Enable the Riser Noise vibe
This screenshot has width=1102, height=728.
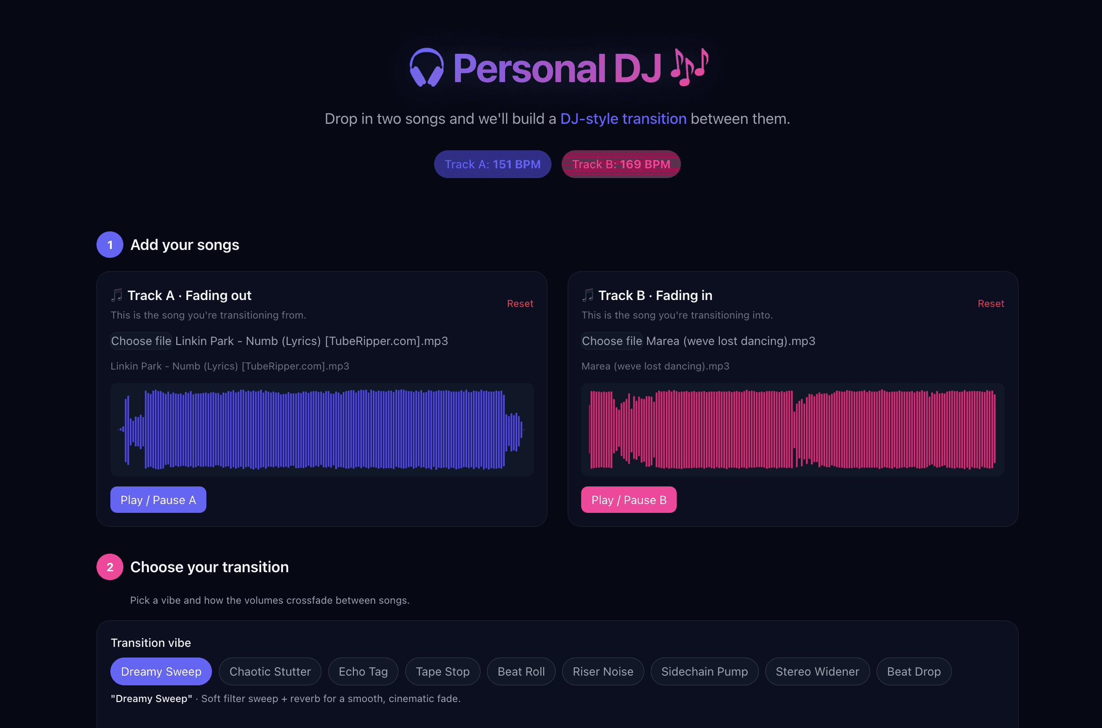(x=602, y=671)
